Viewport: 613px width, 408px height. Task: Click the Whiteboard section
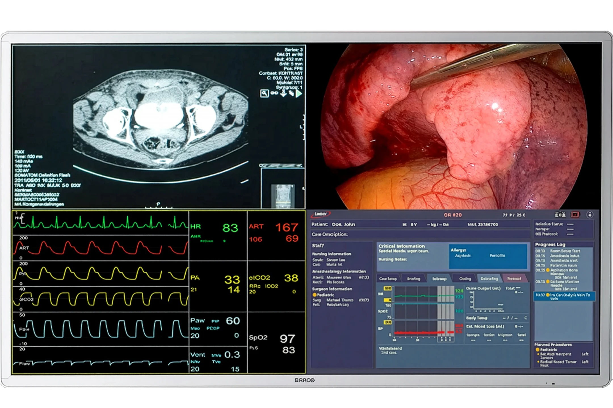(x=453, y=356)
